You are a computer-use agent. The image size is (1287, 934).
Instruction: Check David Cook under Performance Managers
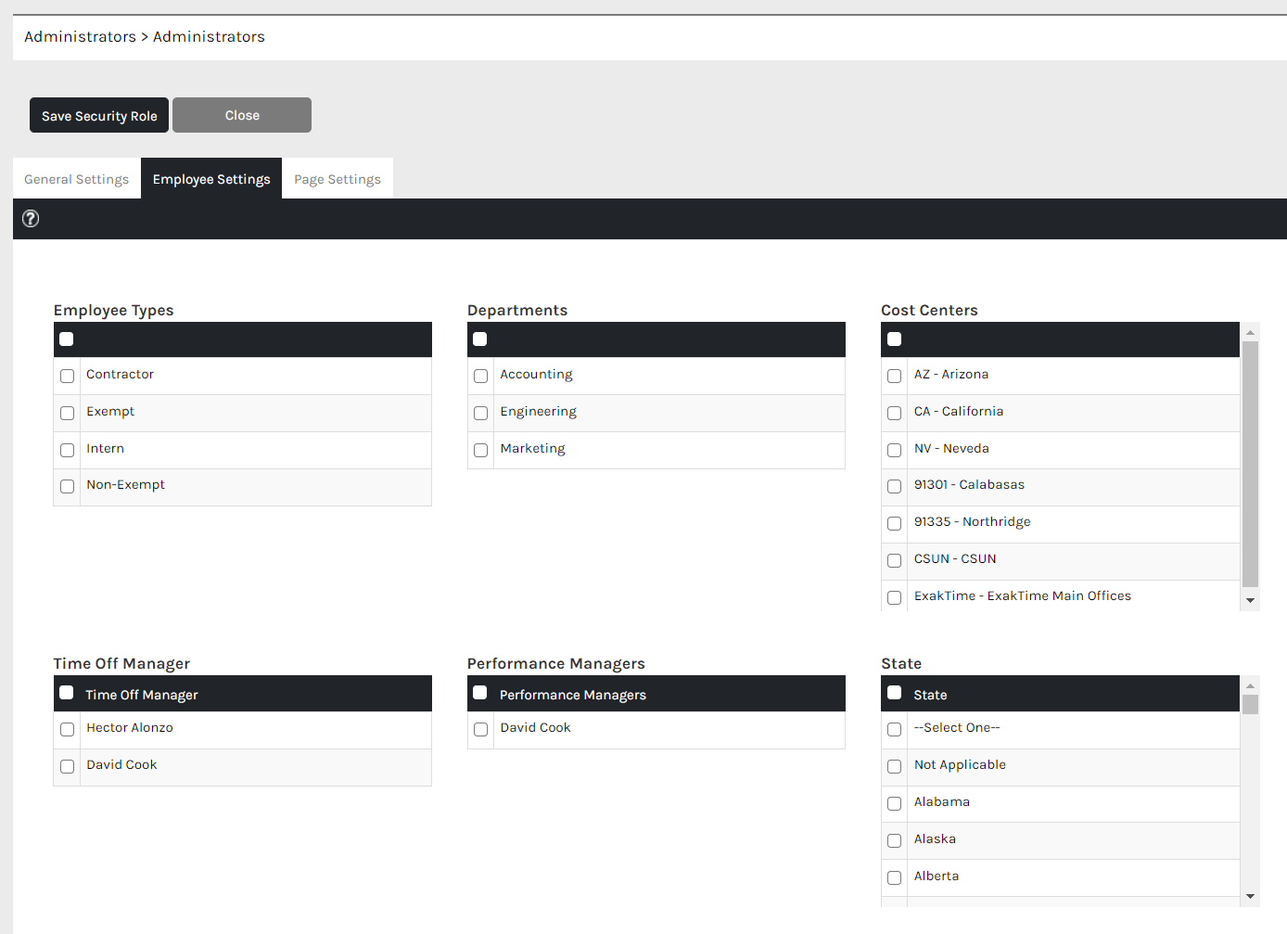tap(480, 729)
